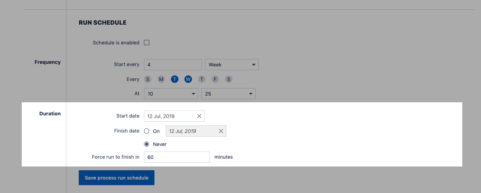Toggle the F (Friday) day circle

point(215,79)
